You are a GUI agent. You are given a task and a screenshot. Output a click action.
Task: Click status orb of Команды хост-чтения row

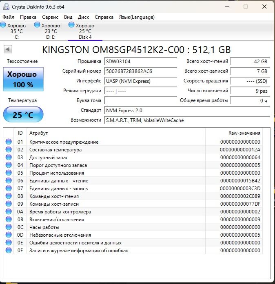click(x=9, y=196)
